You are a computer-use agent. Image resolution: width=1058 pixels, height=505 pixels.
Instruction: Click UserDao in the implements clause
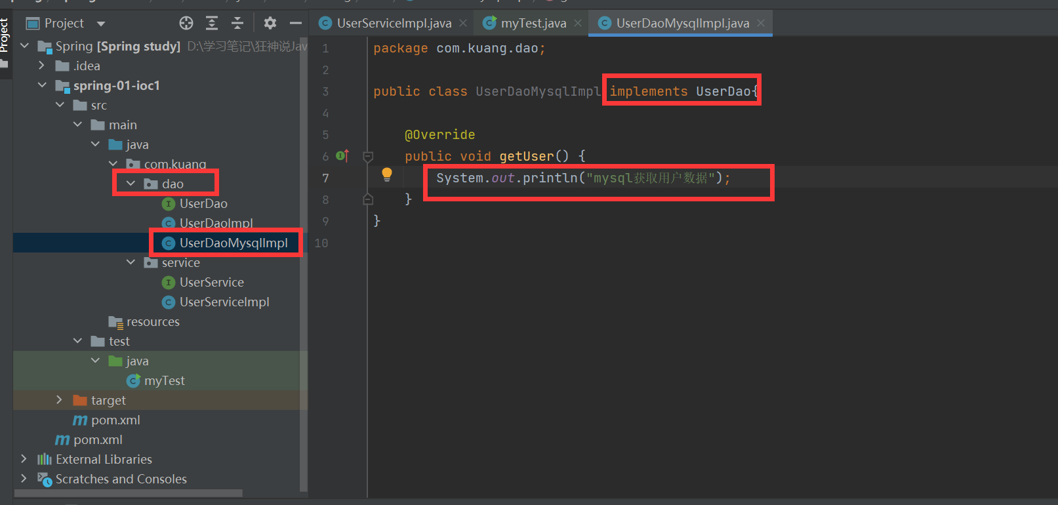click(723, 91)
